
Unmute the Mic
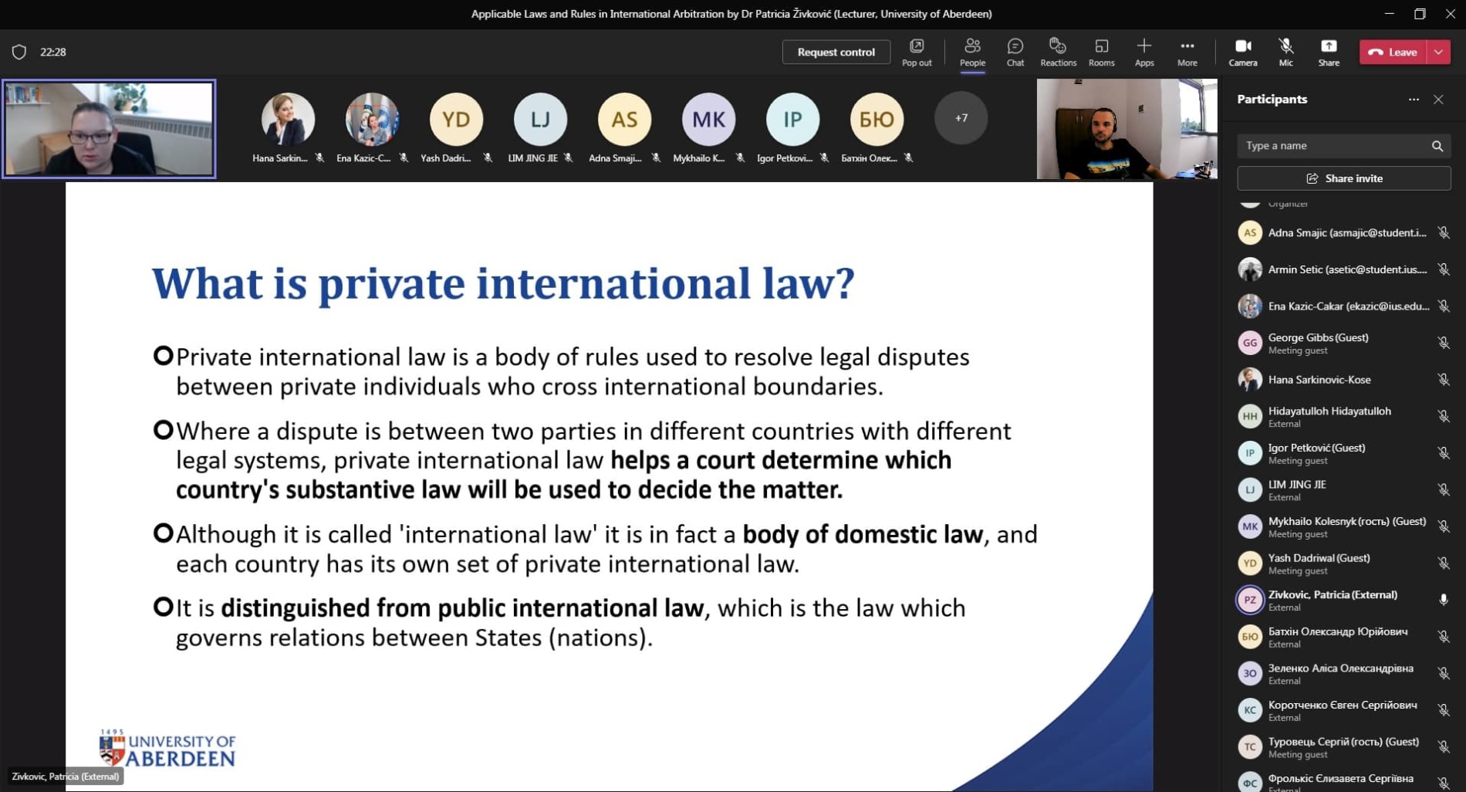pos(1285,52)
